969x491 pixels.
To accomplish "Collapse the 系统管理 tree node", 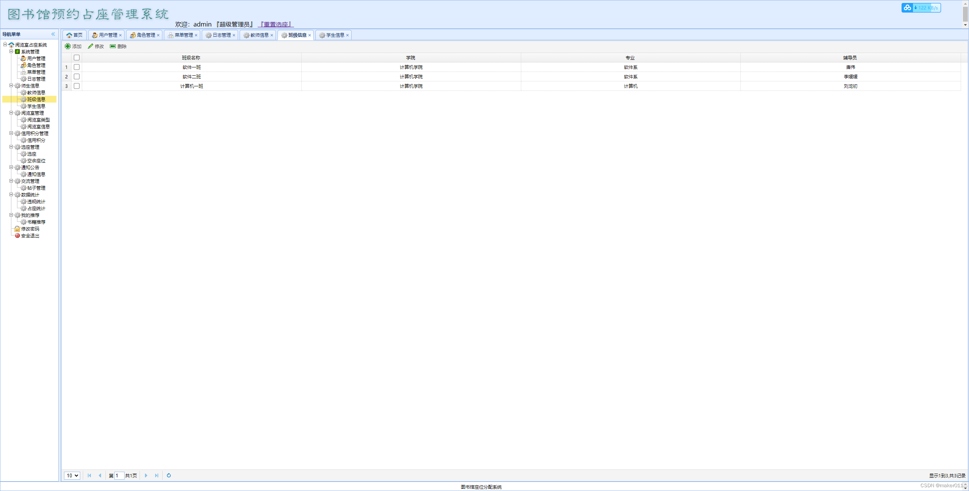I will coord(11,51).
